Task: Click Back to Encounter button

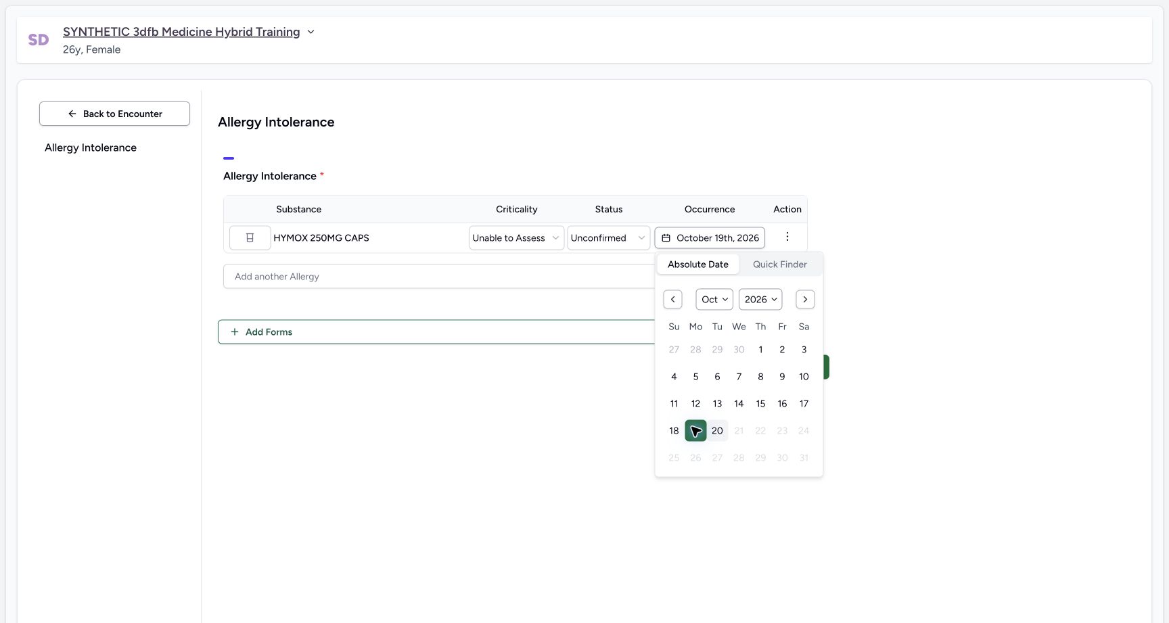Action: point(114,114)
